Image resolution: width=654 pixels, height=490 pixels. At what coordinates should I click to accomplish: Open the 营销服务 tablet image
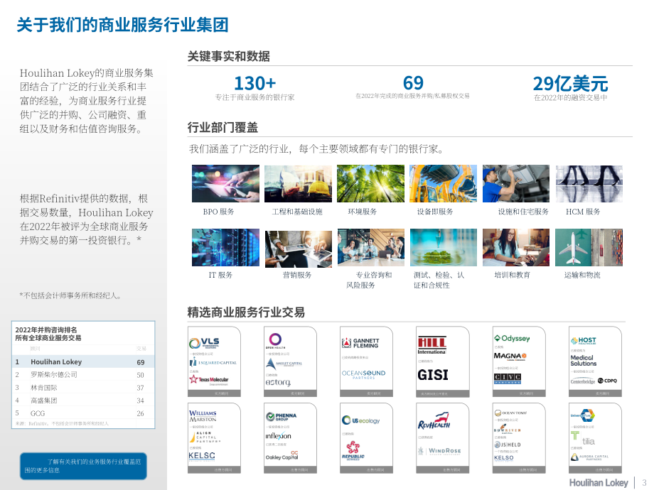click(299, 248)
